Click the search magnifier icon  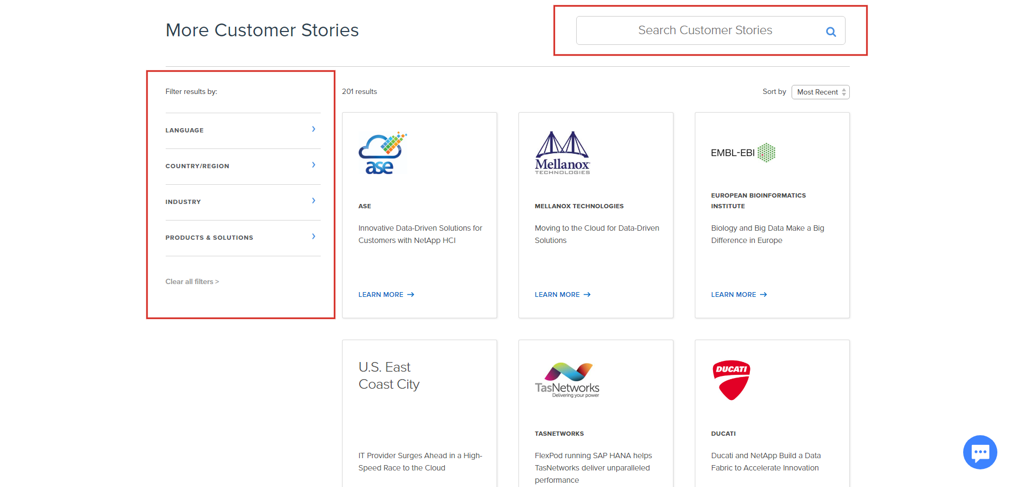(831, 32)
